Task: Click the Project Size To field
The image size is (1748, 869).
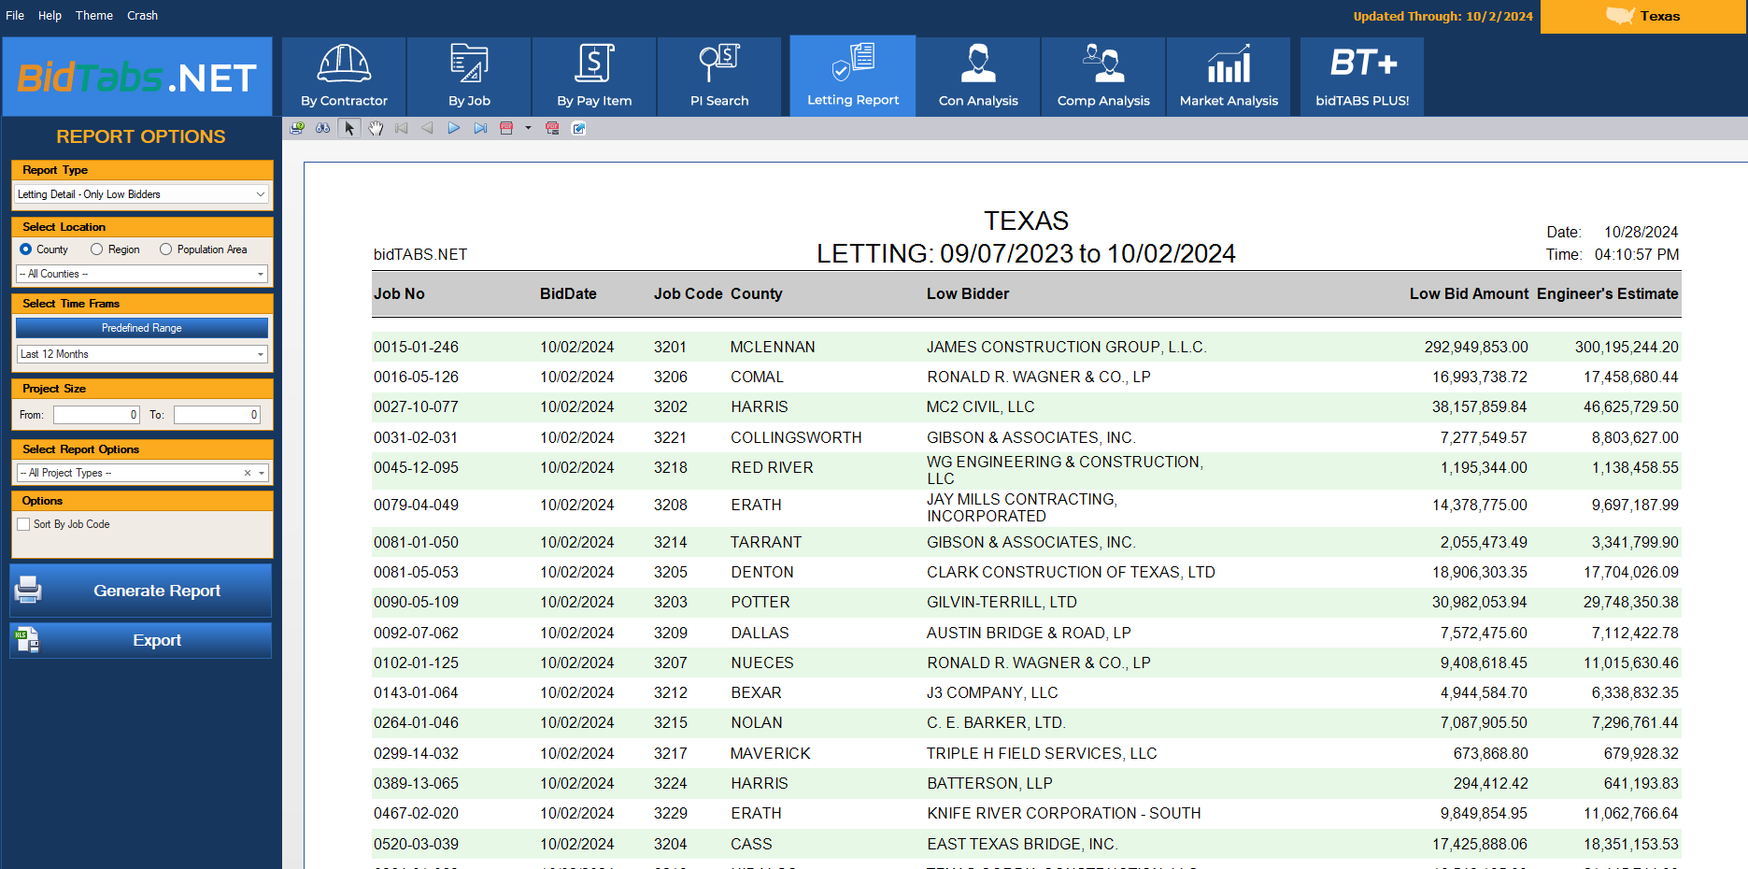Action: pos(217,415)
